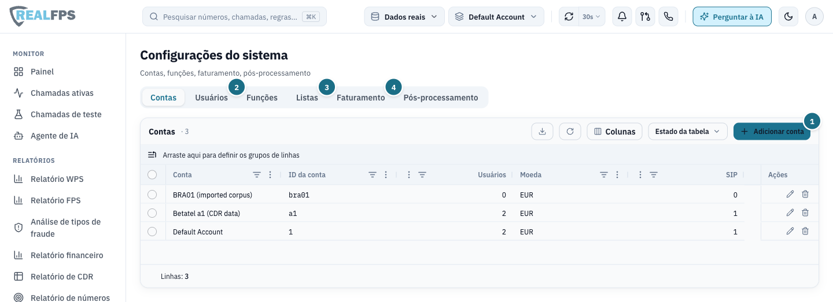Open the ID da conta column filter
833x302 pixels.
373,174
